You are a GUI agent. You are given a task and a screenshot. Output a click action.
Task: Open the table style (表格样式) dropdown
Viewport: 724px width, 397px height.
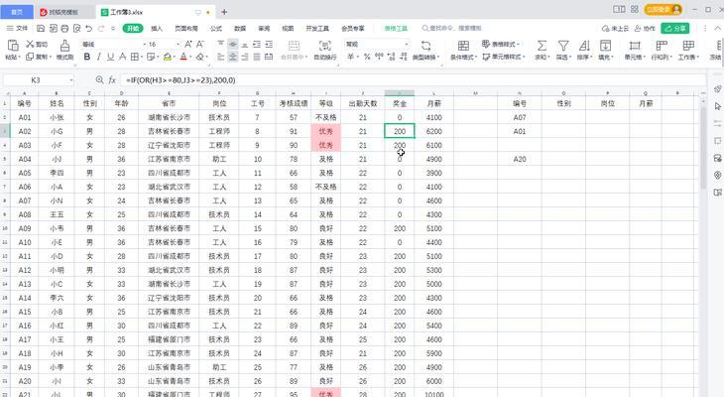[x=501, y=44]
